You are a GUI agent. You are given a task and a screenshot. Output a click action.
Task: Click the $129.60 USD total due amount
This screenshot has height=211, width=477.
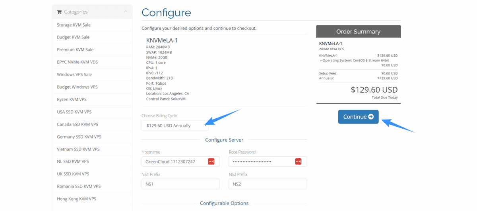point(374,90)
